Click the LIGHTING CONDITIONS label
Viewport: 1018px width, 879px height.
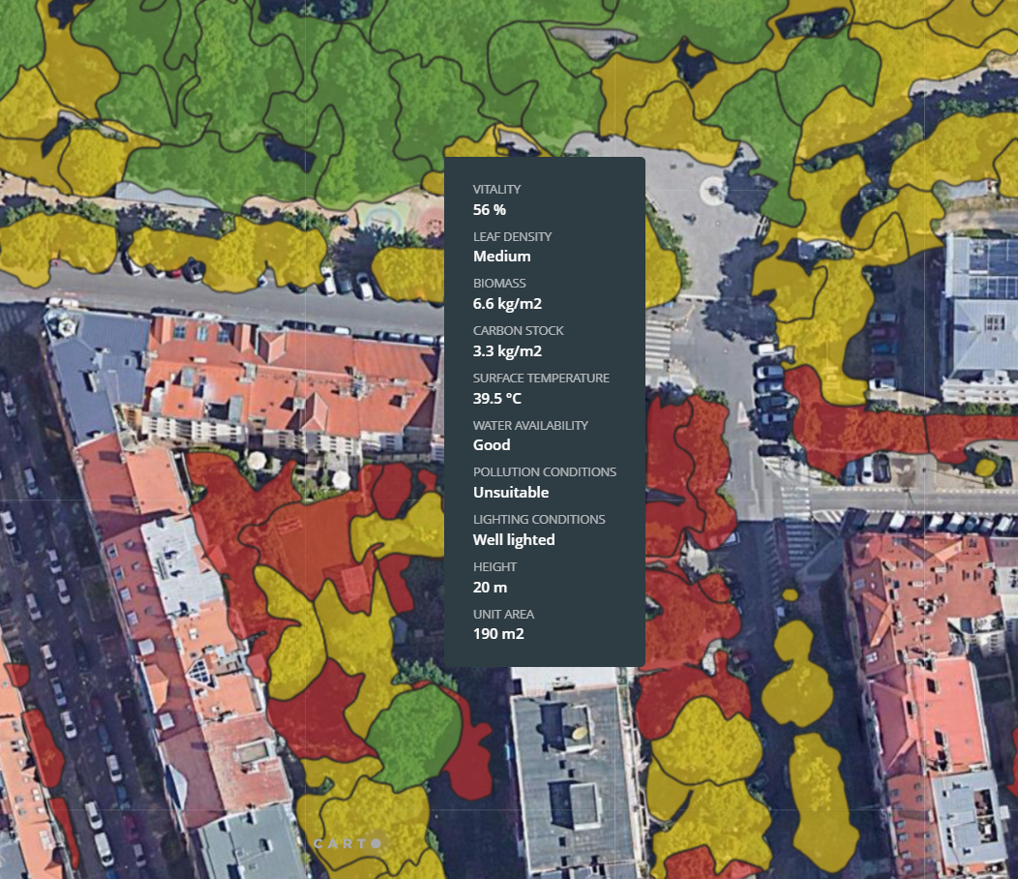[x=539, y=520]
